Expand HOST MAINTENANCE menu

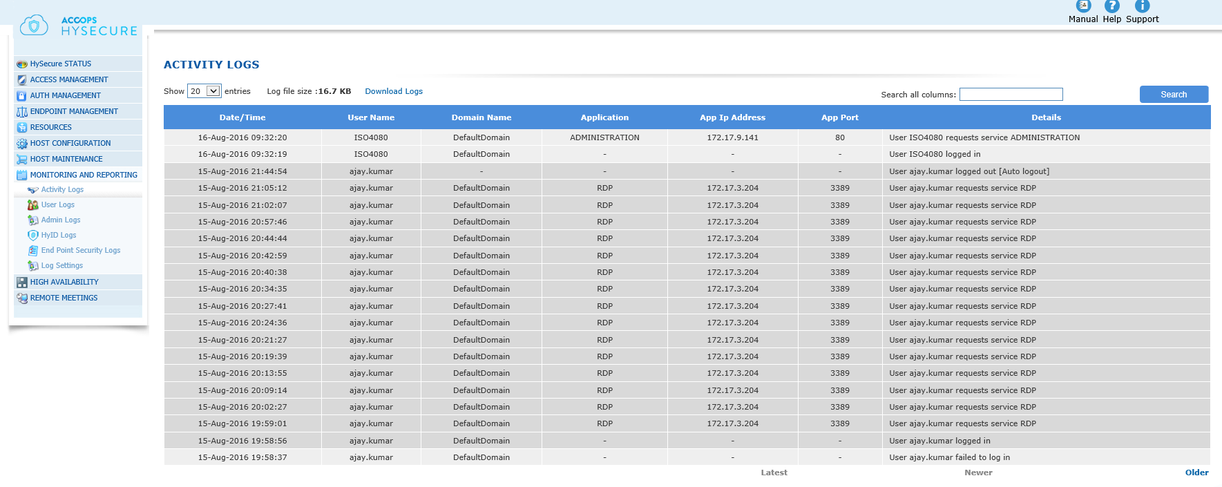(x=66, y=159)
